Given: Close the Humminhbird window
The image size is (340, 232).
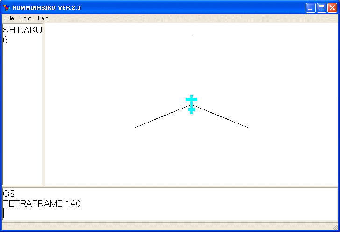Looking at the screenshot, I should 332,8.
